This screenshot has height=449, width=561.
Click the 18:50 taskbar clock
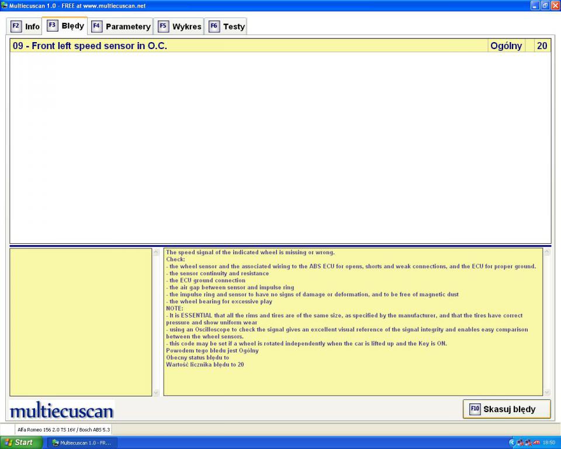(x=549, y=443)
